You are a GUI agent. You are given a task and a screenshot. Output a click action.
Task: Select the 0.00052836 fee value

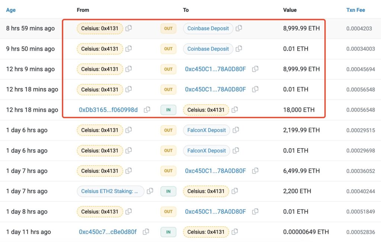click(x=361, y=232)
